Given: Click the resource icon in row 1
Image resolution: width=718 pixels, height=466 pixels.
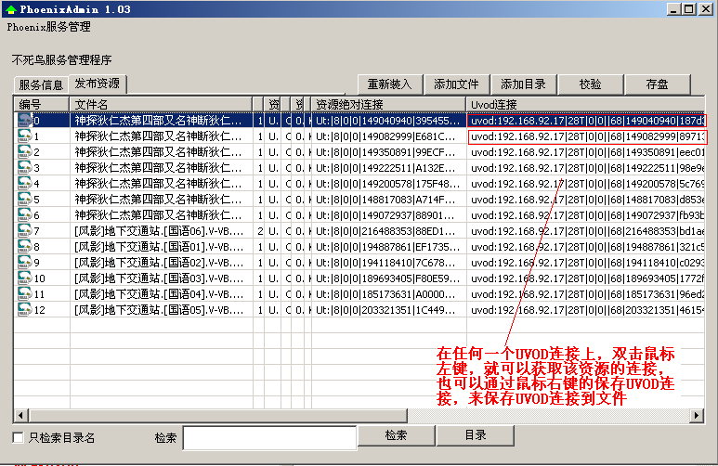Looking at the screenshot, I should pyautogui.click(x=25, y=136).
